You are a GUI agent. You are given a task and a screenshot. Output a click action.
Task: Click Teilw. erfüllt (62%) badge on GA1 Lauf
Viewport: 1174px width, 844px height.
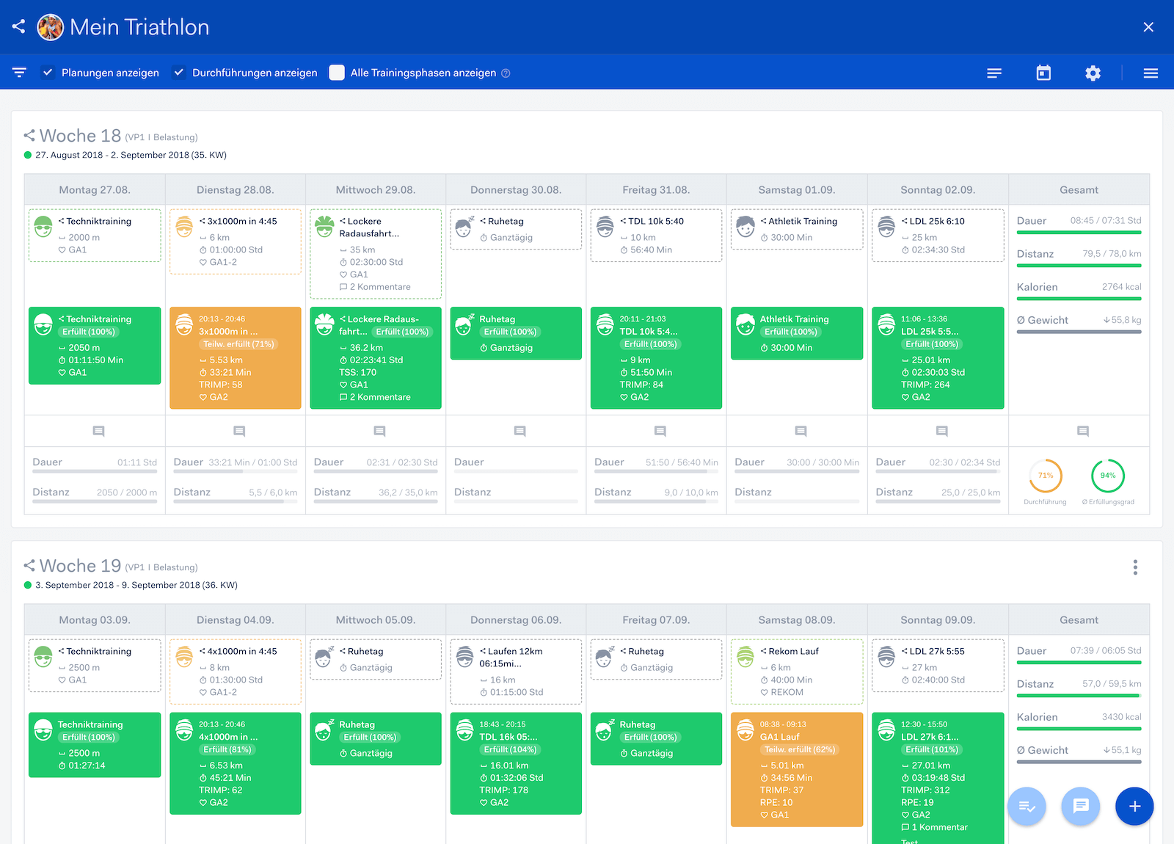(x=799, y=749)
